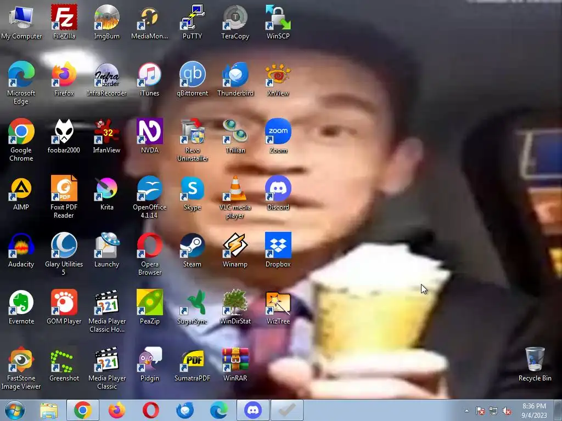562x421 pixels.
Task: Select the Launchy shortcut
Action: [107, 250]
